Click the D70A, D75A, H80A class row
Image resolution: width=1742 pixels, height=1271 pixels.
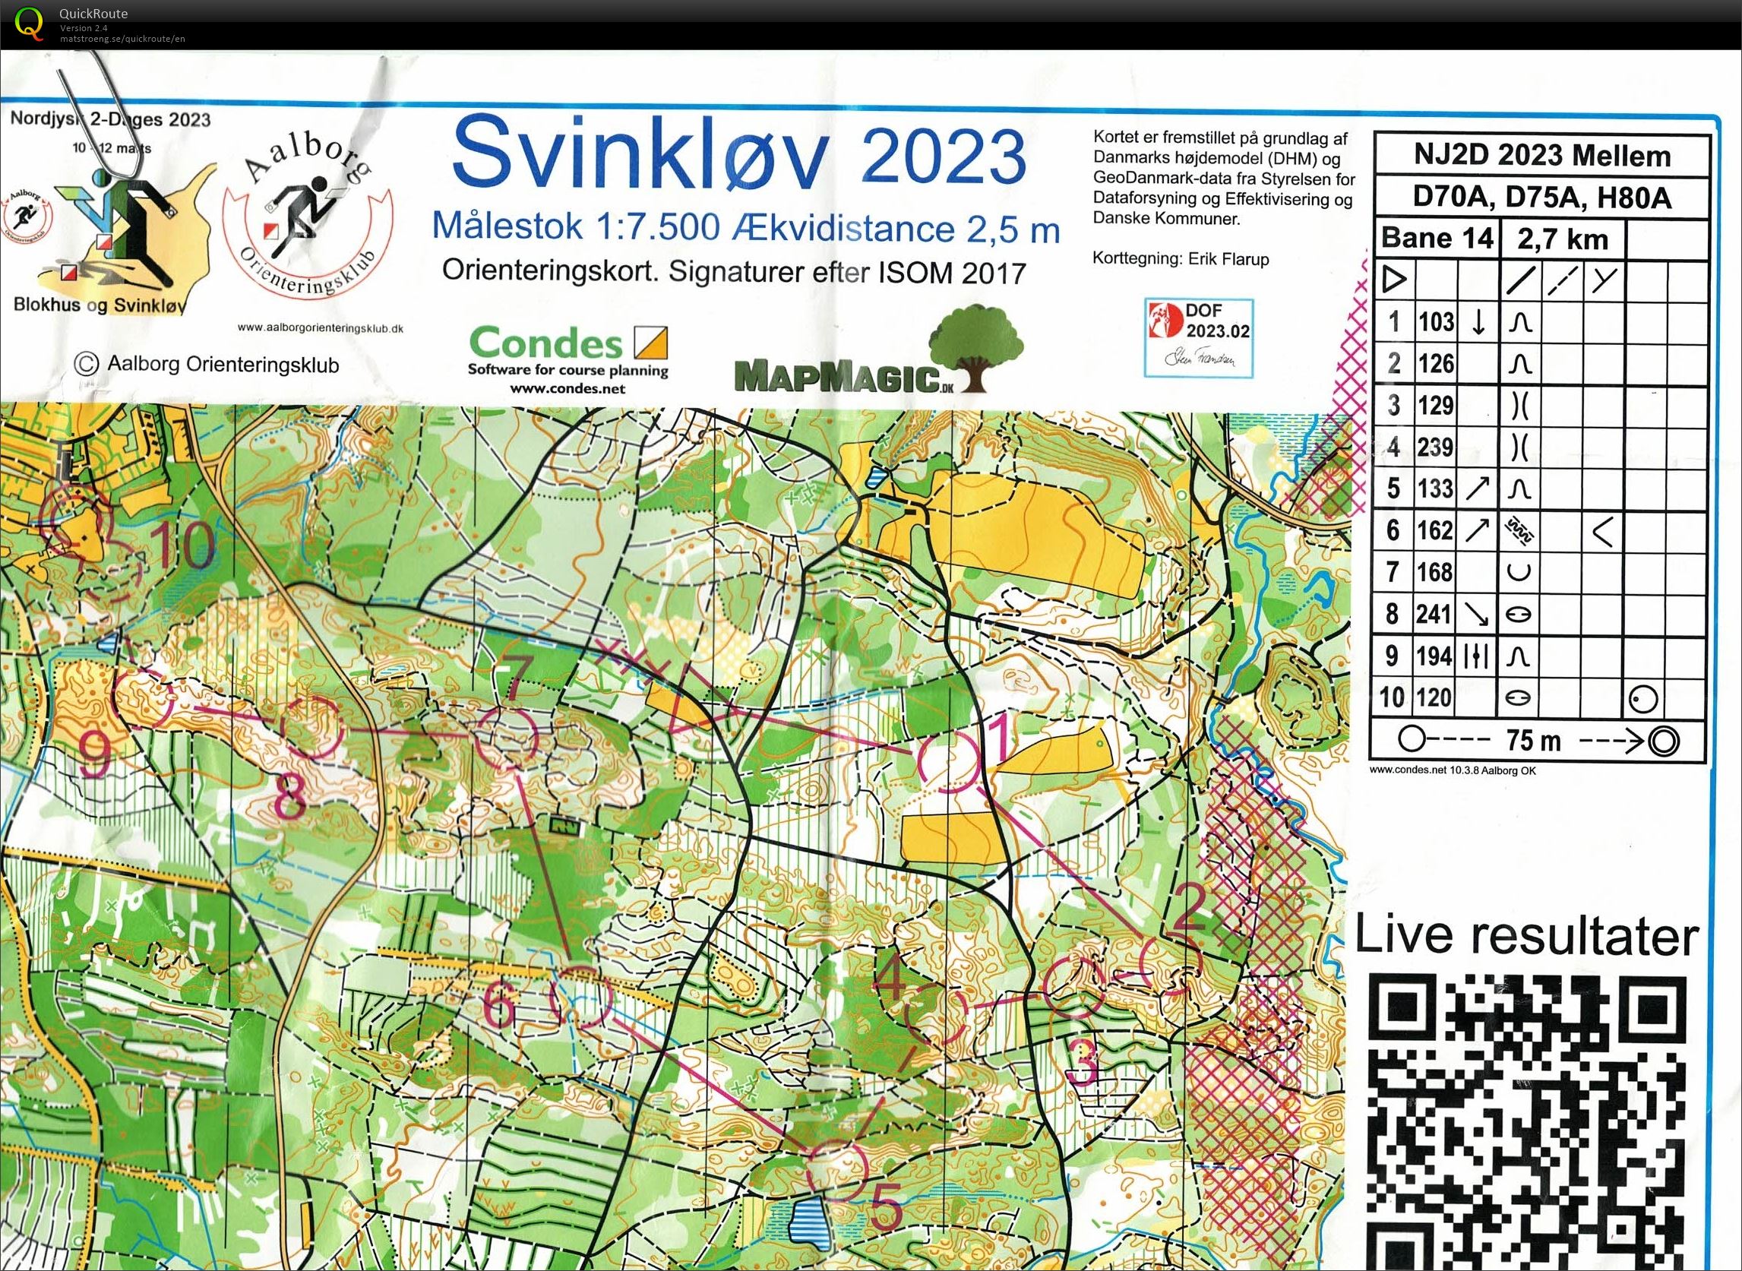tap(1542, 198)
